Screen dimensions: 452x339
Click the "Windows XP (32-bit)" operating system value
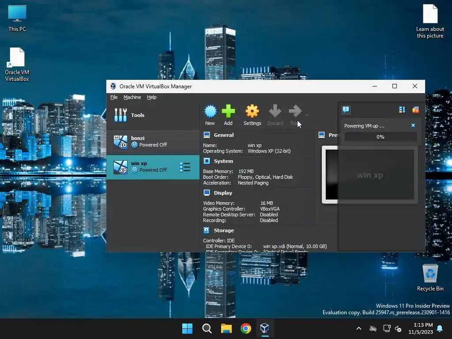coord(269,151)
